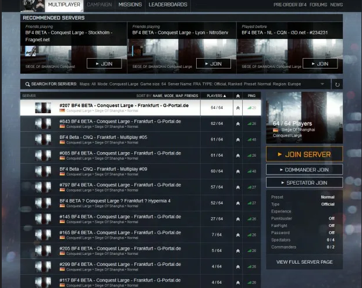Click favorite icon for #165 server row
This screenshot has height=288, width=362.
point(238,235)
